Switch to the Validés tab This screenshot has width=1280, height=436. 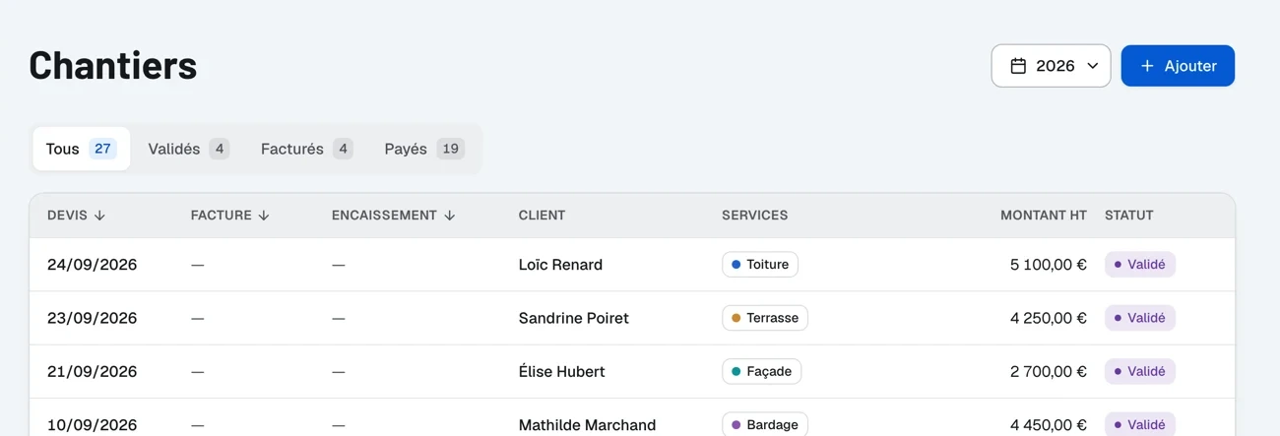coord(188,149)
